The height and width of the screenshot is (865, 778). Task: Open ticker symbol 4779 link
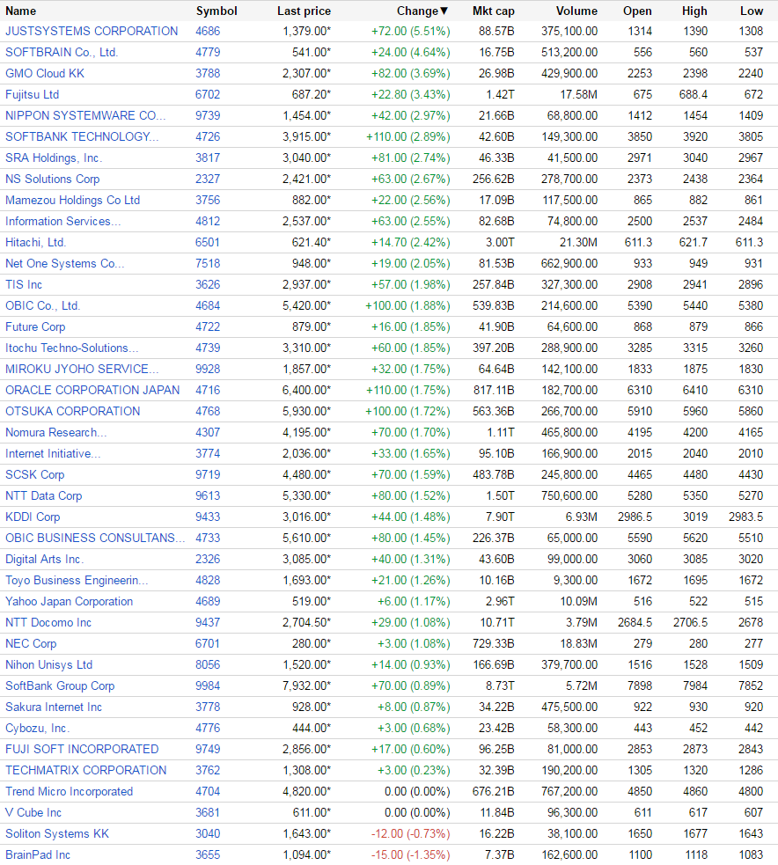coord(208,53)
